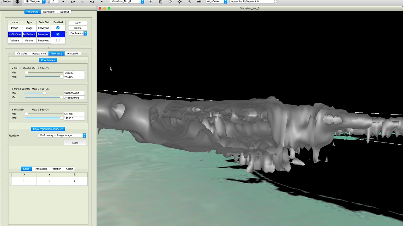This screenshot has height=226, width=403.
Task: Click the eye icon in toolbar
Action: coord(199,2)
